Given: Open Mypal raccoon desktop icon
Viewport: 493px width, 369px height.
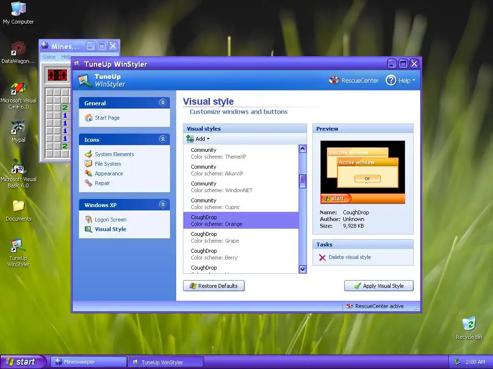Looking at the screenshot, I should point(18,127).
